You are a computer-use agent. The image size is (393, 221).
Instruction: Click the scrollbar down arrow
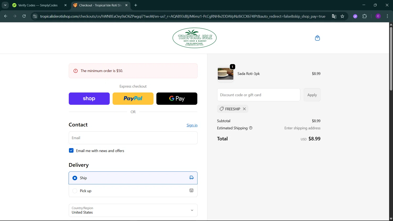click(x=391, y=219)
